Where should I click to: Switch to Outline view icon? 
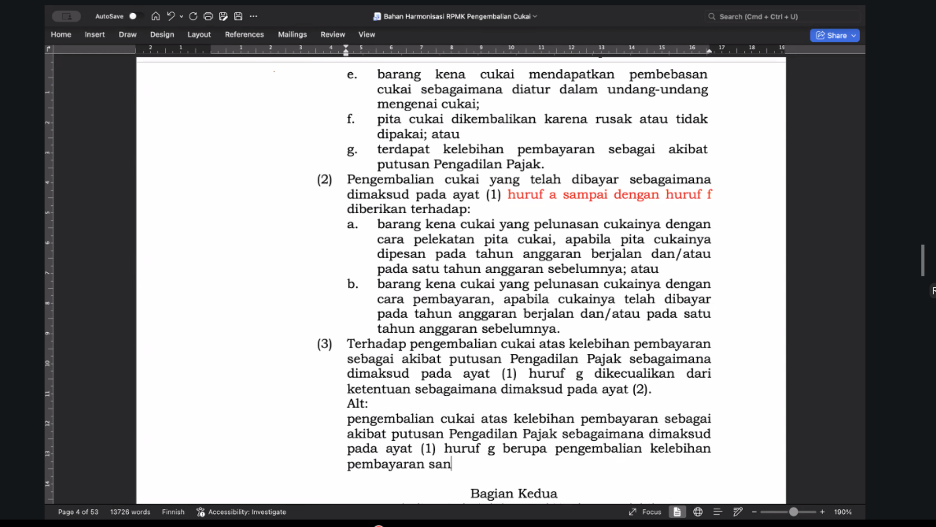pyautogui.click(x=718, y=512)
